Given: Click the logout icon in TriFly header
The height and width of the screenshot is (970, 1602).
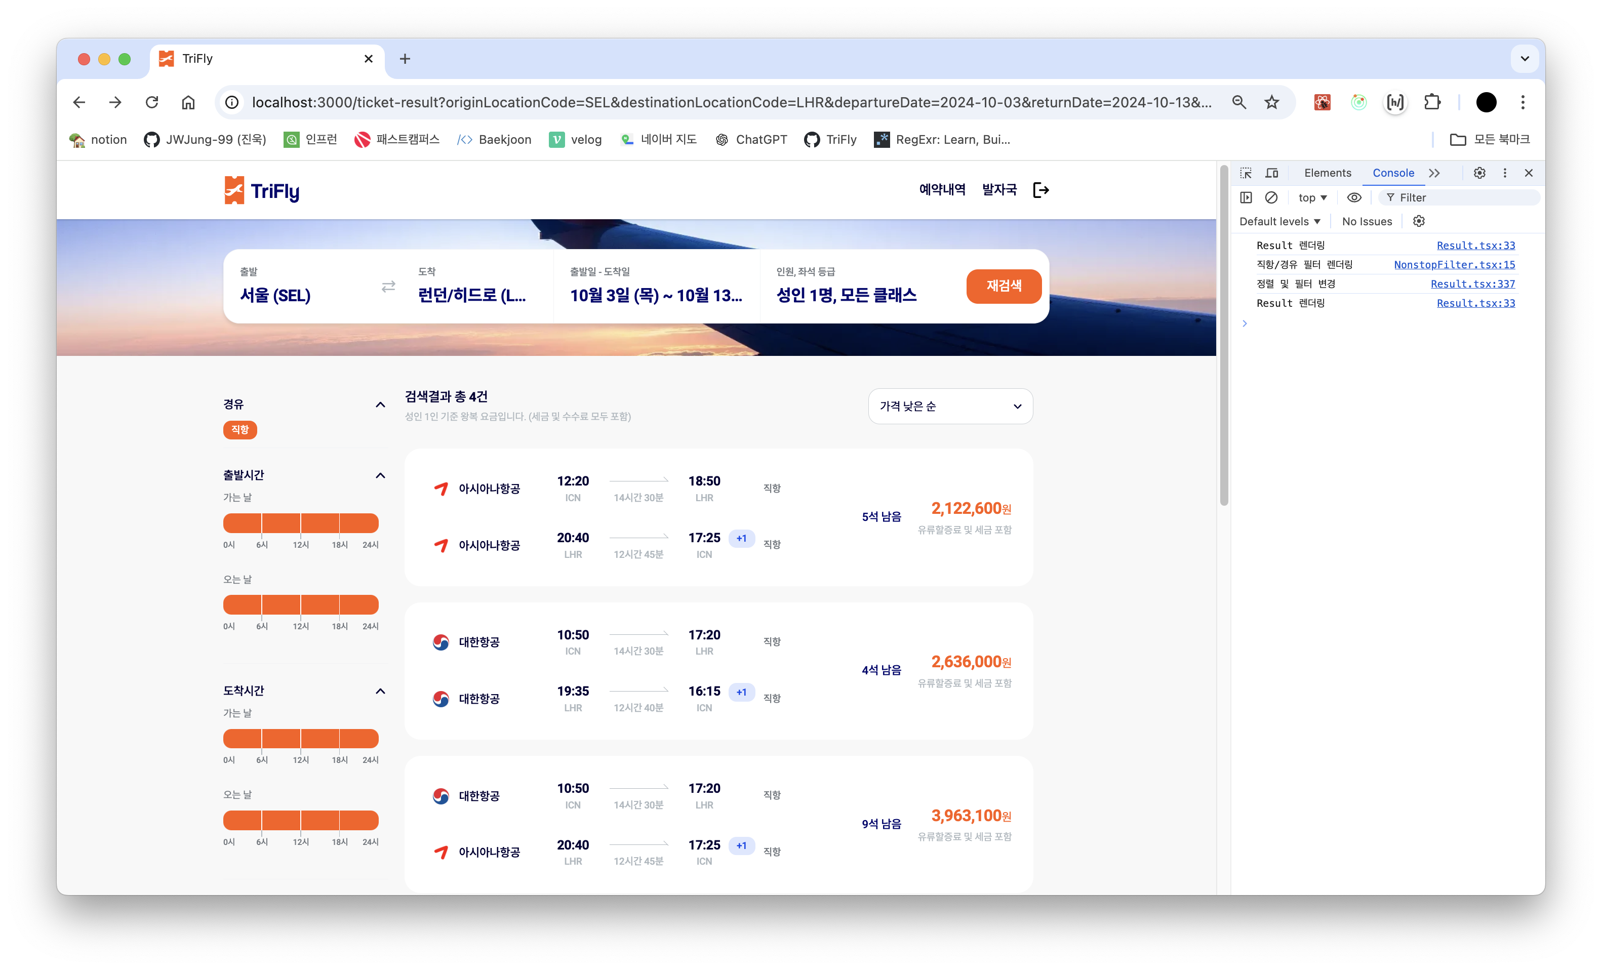Looking at the screenshot, I should click(1040, 190).
